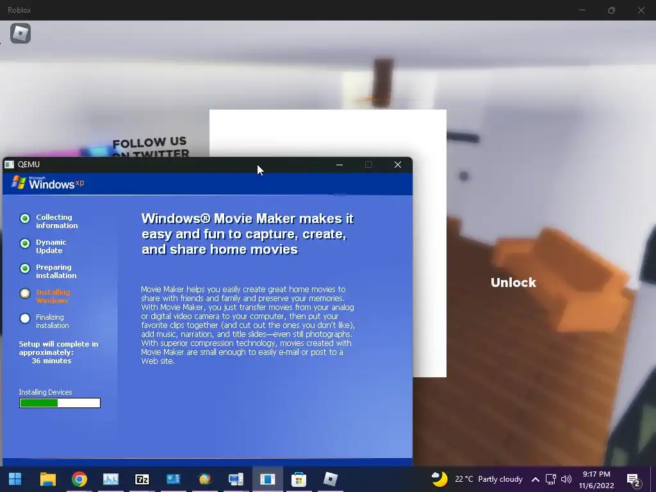This screenshot has height=492, width=656.
Task: Restore down the Roblox window
Action: [x=612, y=10]
